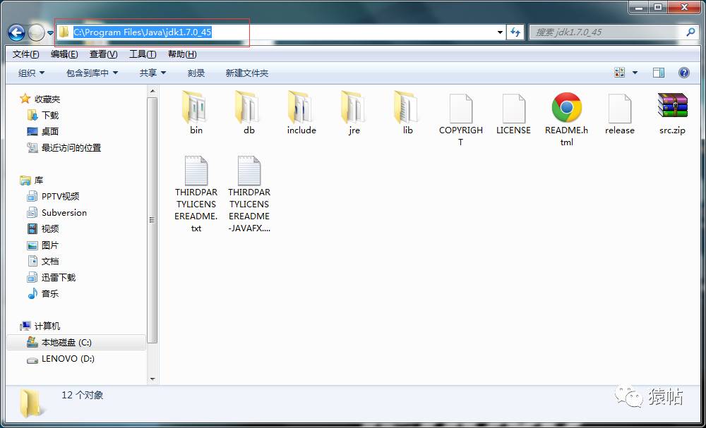Screen dimensions: 706x428
Task: Click New folder (新建文件夹) button
Action: click(x=246, y=73)
